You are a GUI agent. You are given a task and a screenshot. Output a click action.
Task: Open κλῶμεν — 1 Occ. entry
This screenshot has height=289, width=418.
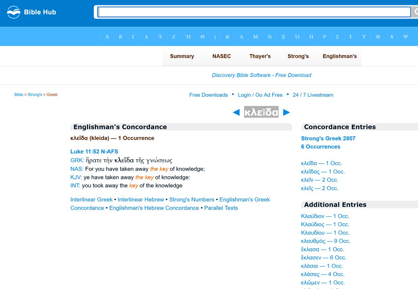point(323,283)
